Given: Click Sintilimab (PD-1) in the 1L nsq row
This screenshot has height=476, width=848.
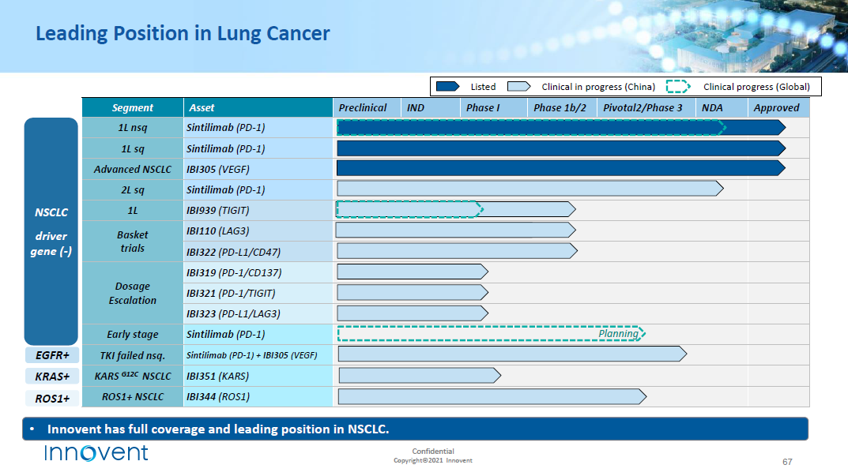Looking at the screenshot, I should click(258, 128).
